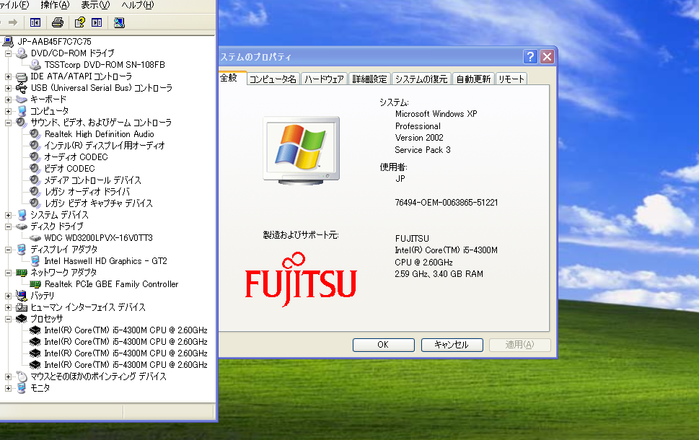Click the バッテリ category icon
Screen dimensions: 699x440
[x=22, y=295]
